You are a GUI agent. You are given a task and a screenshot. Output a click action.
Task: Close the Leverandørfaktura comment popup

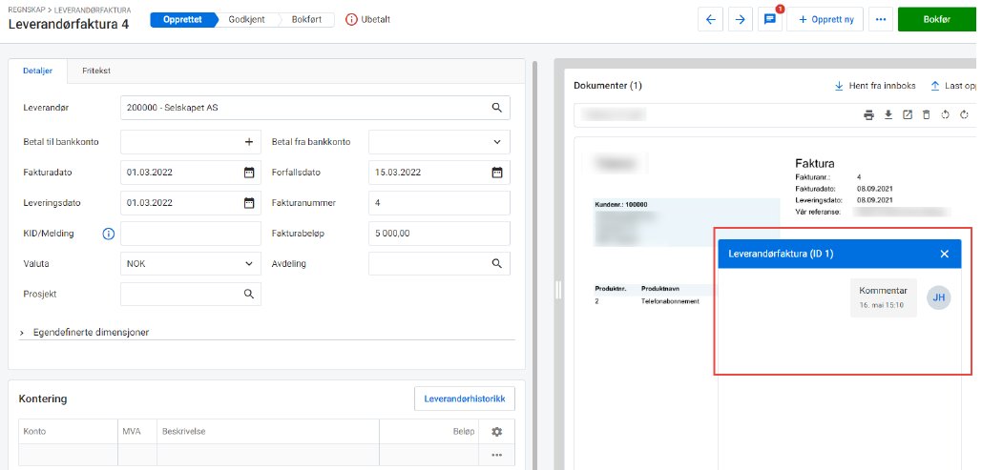(944, 254)
